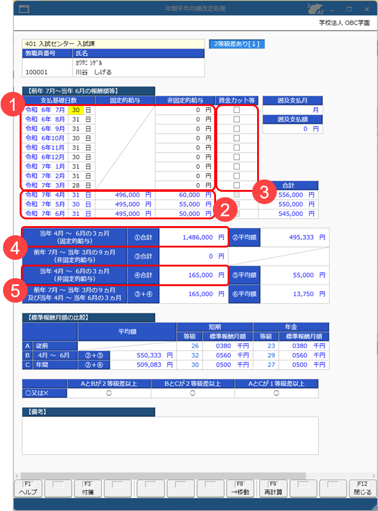
Task: Click the 年金 等級 29 cell
Action: 266,355
